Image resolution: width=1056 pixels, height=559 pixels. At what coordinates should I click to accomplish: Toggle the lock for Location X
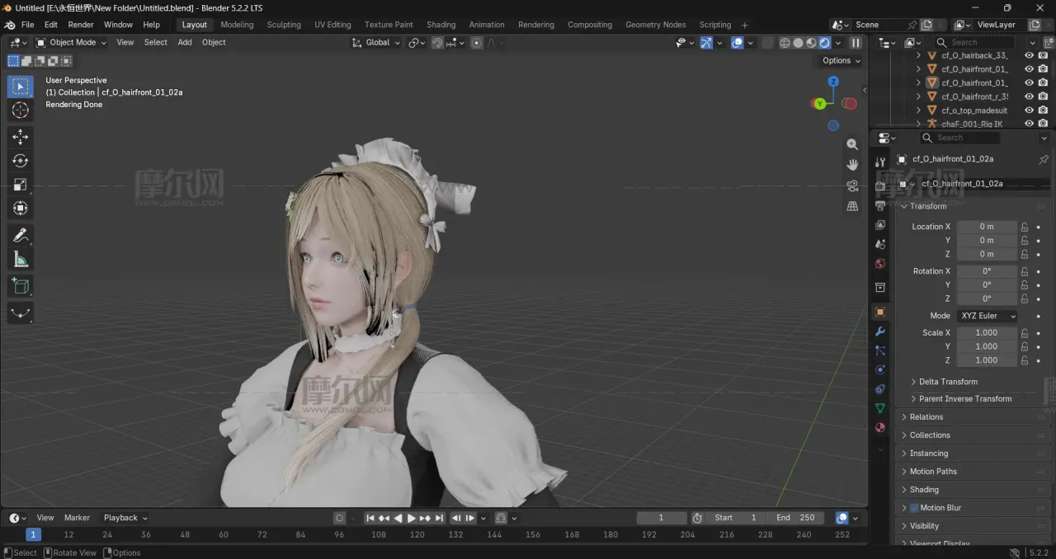[x=1025, y=227]
